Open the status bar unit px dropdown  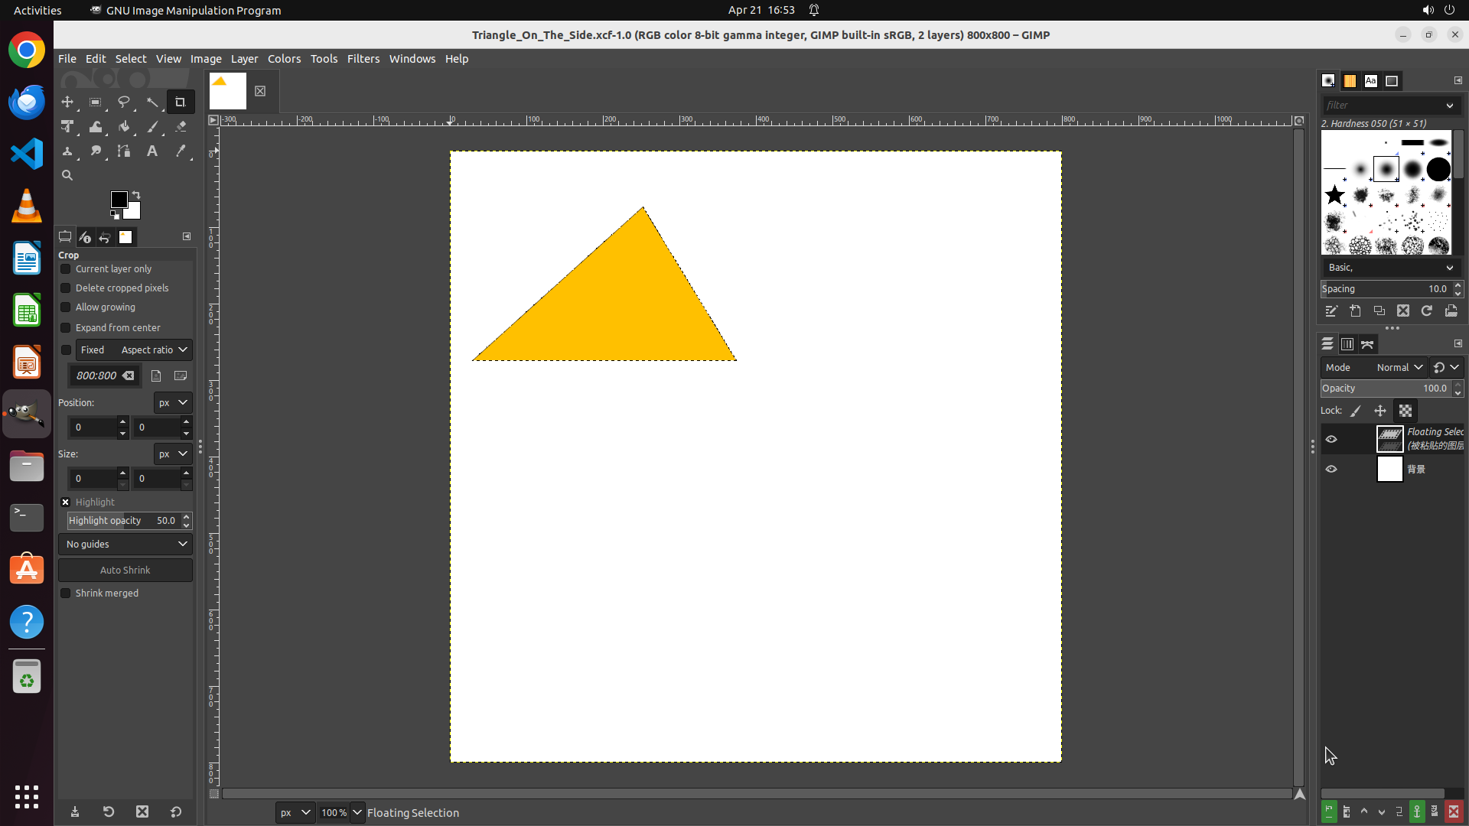(295, 812)
